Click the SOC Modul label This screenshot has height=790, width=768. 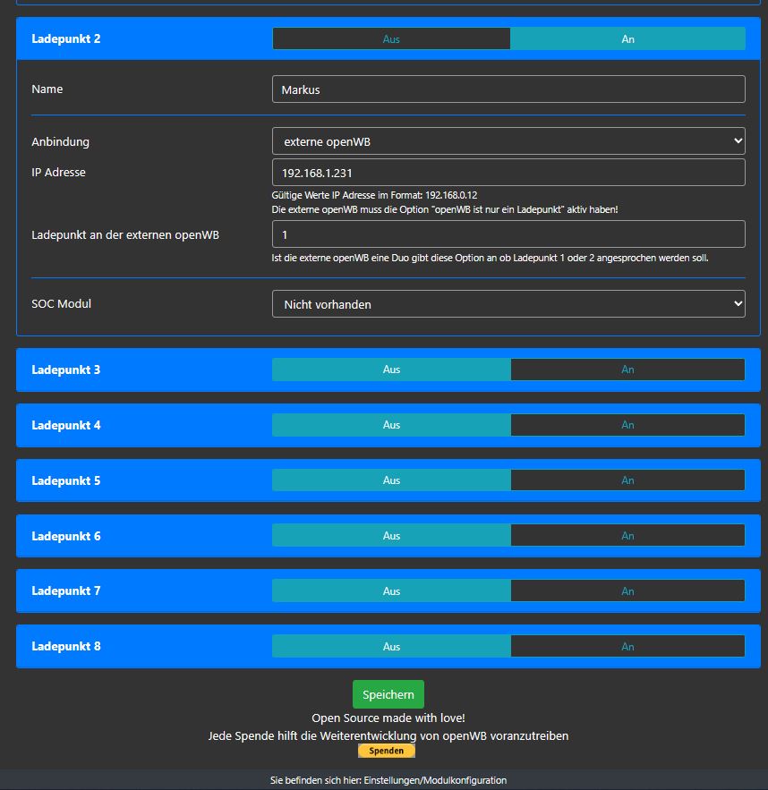[62, 304]
